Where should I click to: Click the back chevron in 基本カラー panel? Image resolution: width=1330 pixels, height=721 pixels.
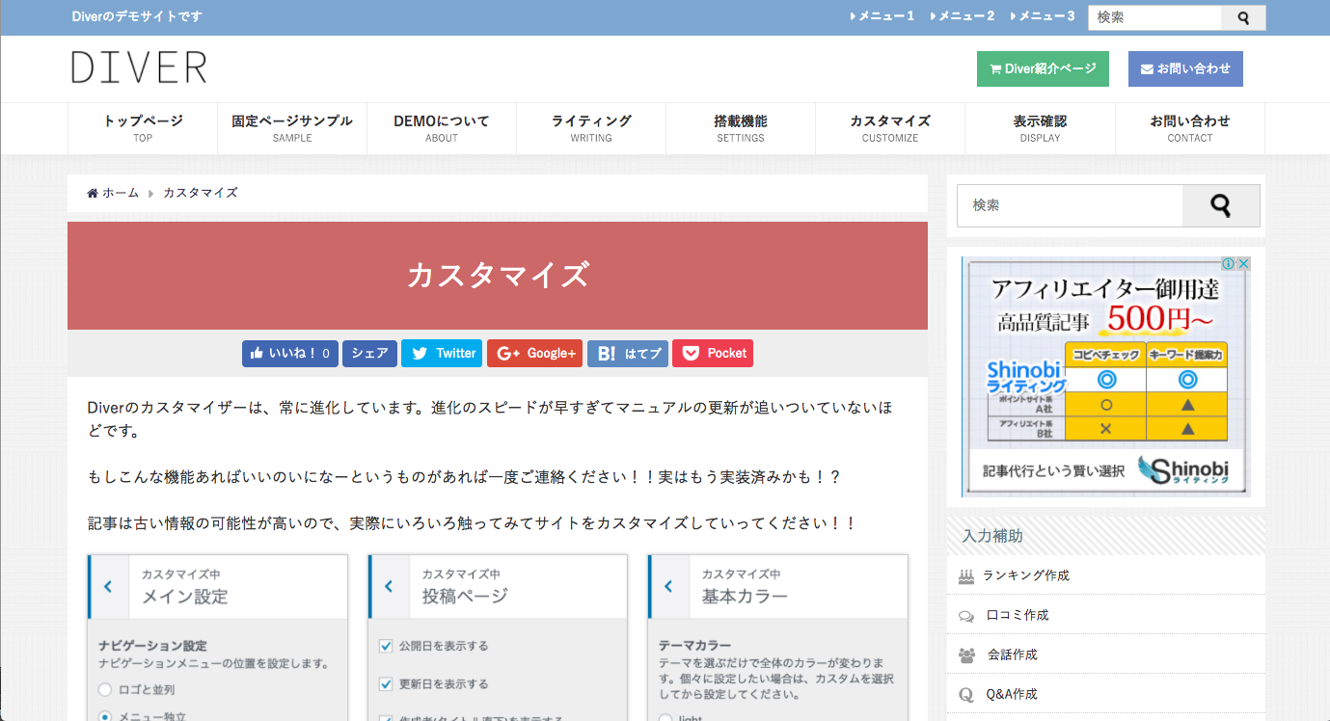tap(668, 586)
